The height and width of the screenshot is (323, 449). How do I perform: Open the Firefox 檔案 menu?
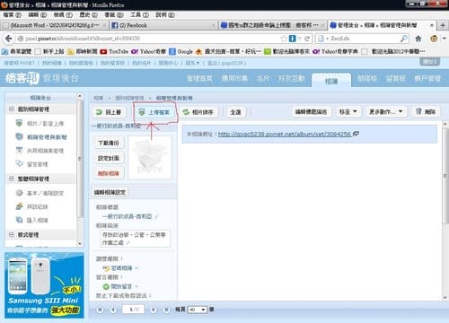pyautogui.click(x=12, y=14)
